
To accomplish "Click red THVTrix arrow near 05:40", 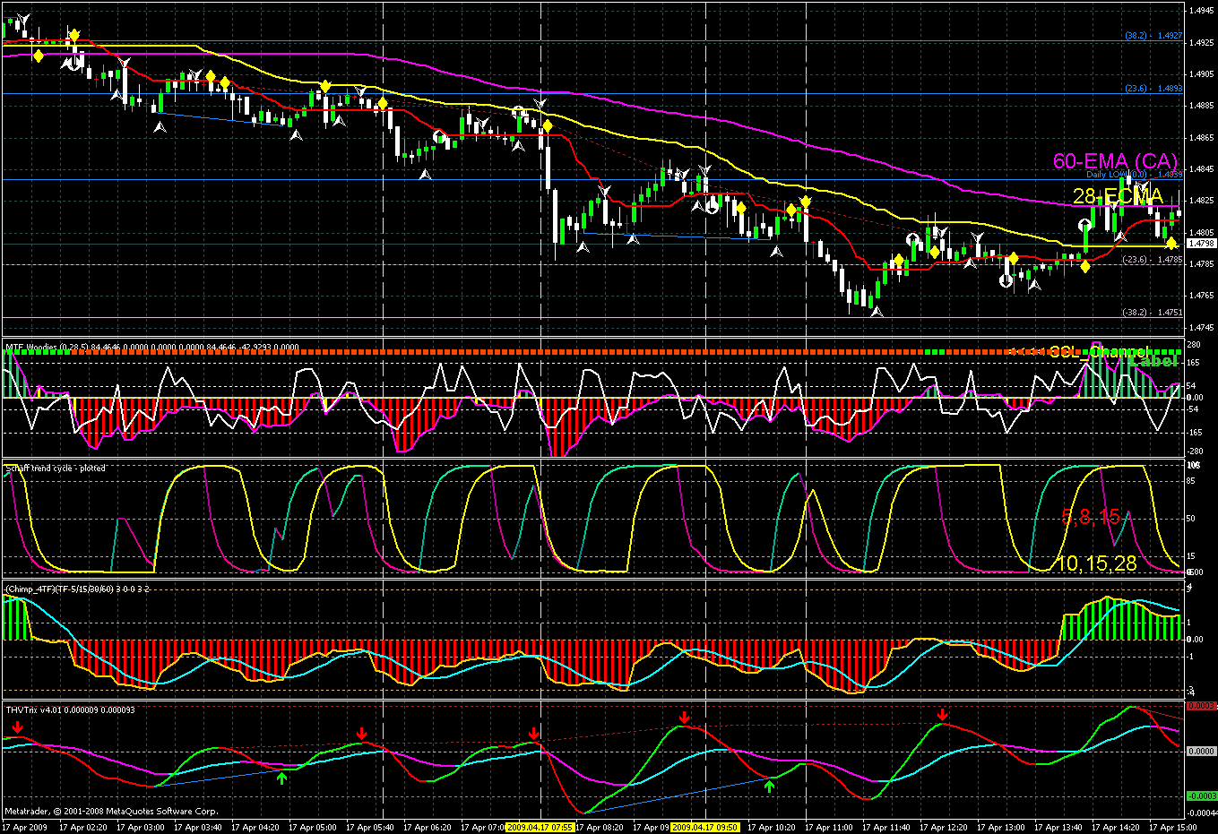I will pos(362,734).
